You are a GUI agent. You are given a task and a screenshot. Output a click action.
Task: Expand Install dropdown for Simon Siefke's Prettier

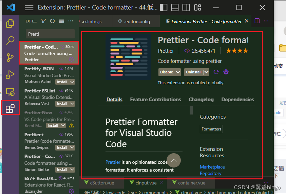point(72,170)
